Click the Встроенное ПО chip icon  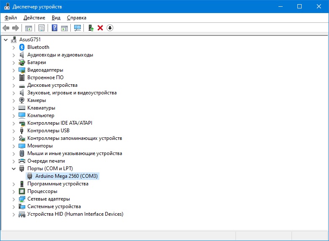point(22,78)
